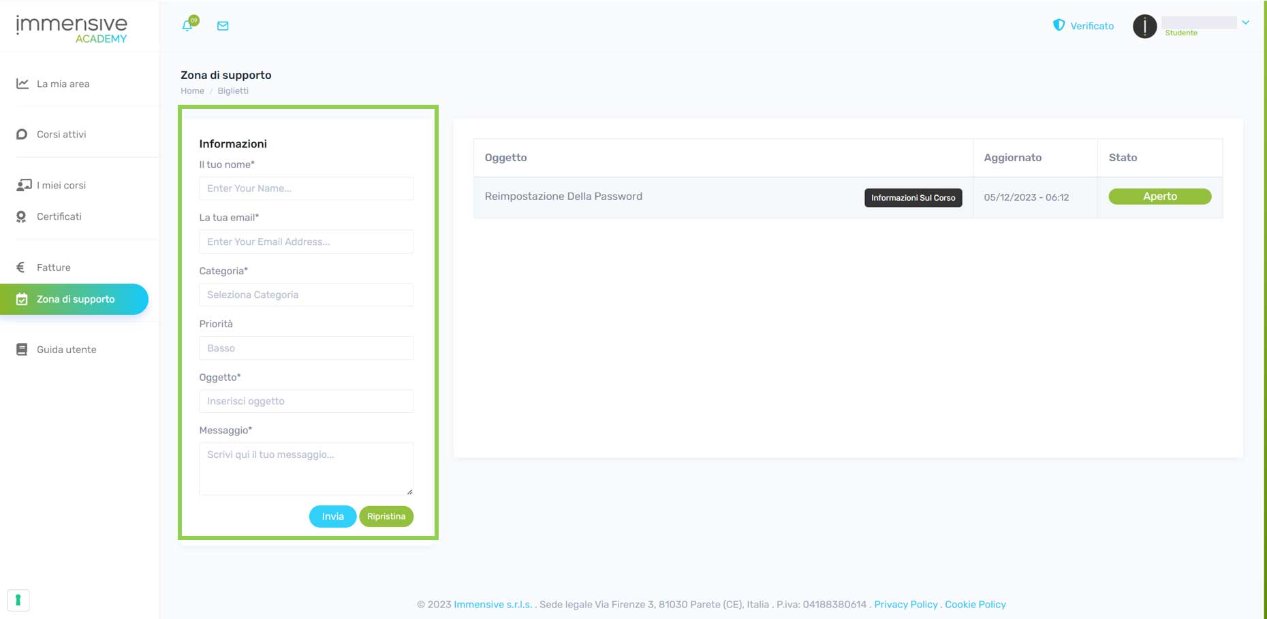Open the Priorità dropdown showing Basso

306,348
